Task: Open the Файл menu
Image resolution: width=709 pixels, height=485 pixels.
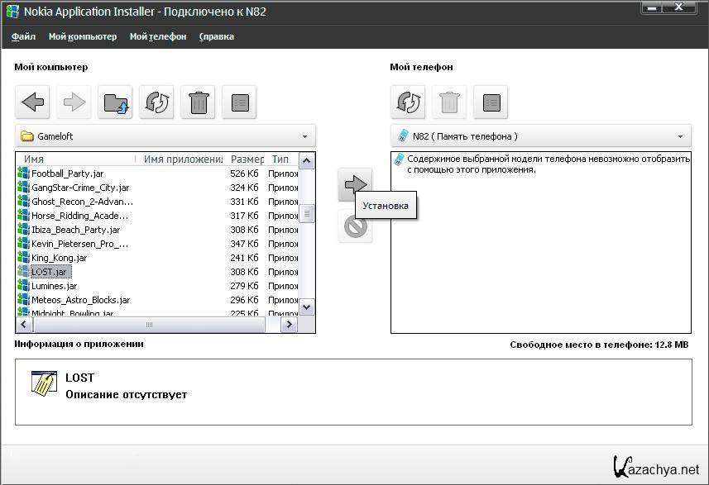Action: 23,36
